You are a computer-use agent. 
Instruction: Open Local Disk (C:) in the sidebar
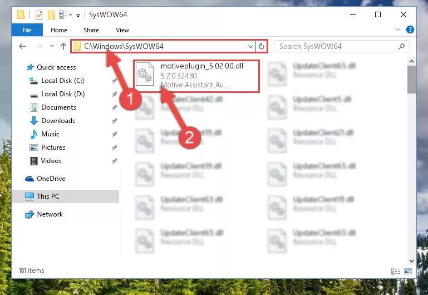pyautogui.click(x=63, y=81)
